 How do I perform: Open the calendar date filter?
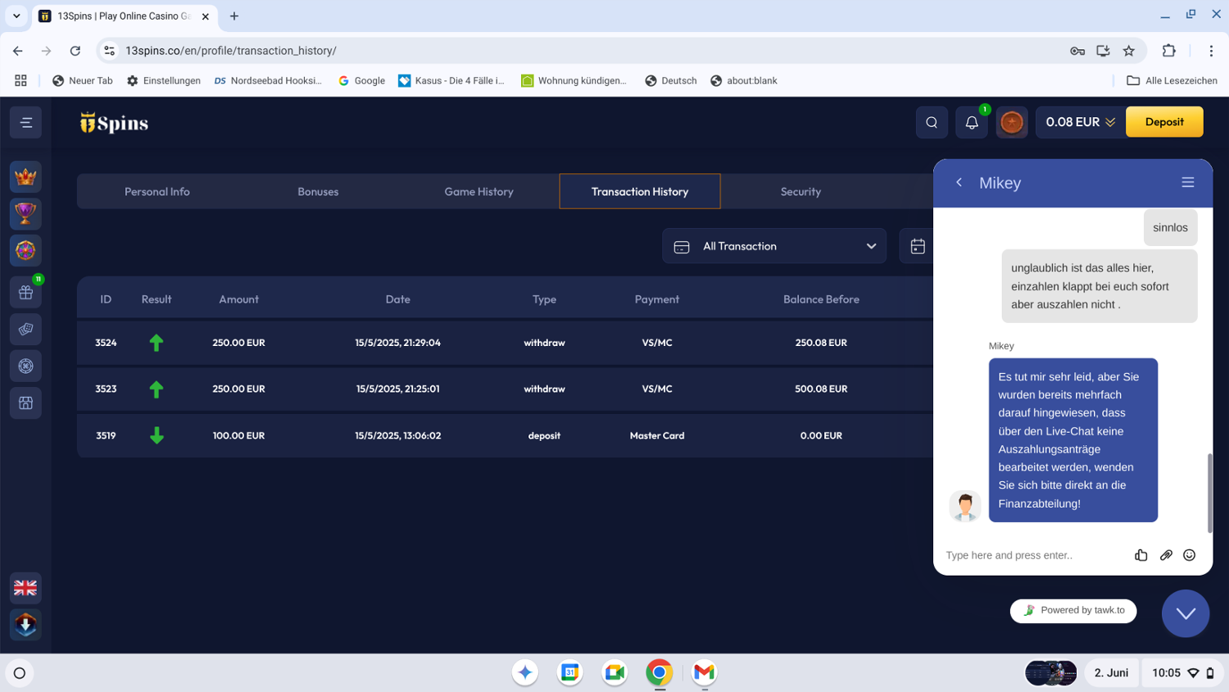(x=917, y=246)
